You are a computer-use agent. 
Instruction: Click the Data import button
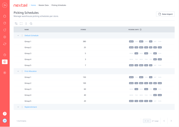pyautogui.click(x=165, y=14)
